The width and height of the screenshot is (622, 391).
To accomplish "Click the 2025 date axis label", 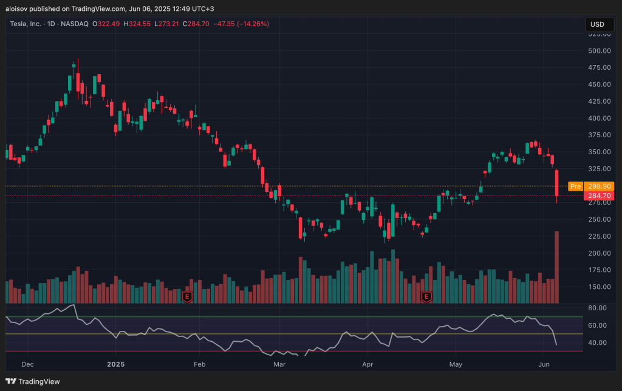I will pyautogui.click(x=116, y=364).
